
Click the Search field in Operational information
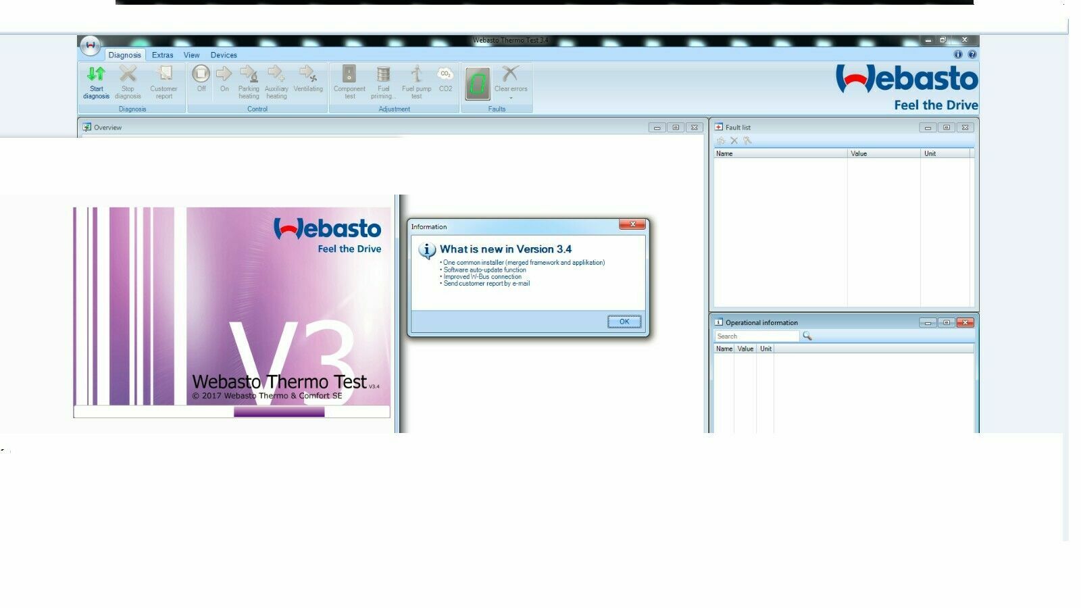click(757, 336)
